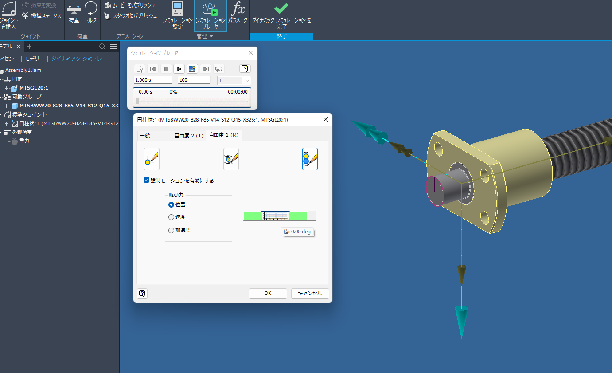Select the Torque (トルク) tool
Viewport: 612px width, 373px height.
click(x=91, y=12)
